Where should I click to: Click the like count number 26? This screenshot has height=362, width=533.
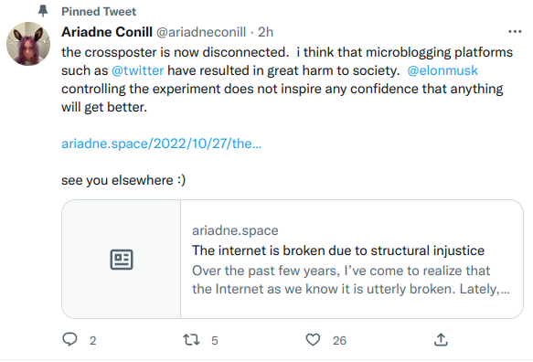[339, 341]
